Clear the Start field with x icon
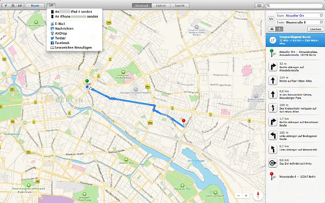Image resolution: width=325 pixels, height=203 pixels. 321,16
